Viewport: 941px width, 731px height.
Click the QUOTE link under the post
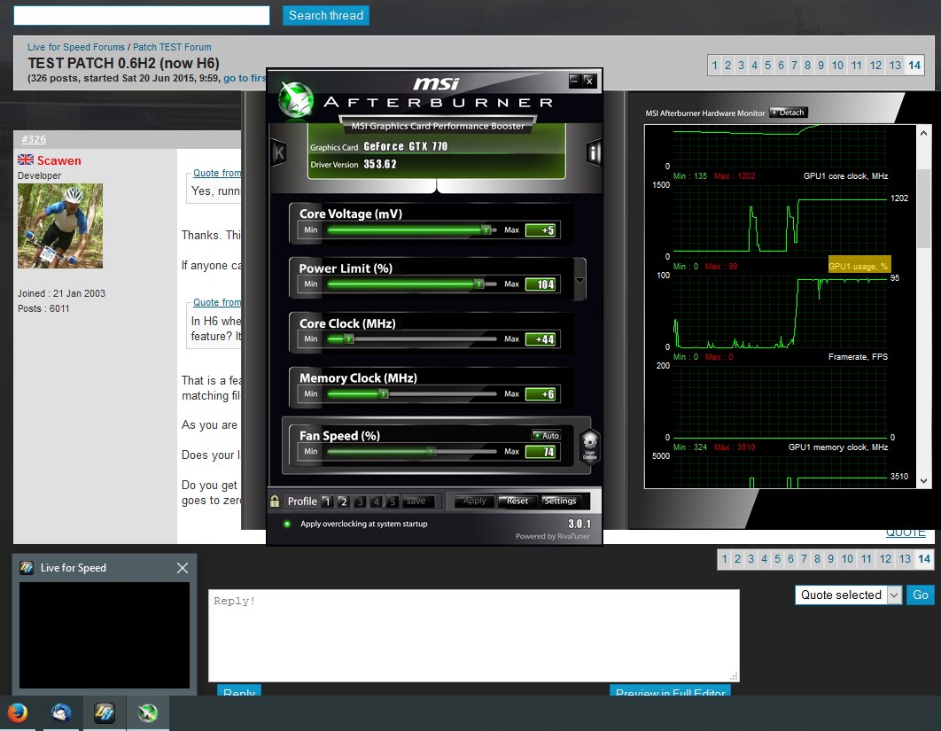tap(906, 533)
